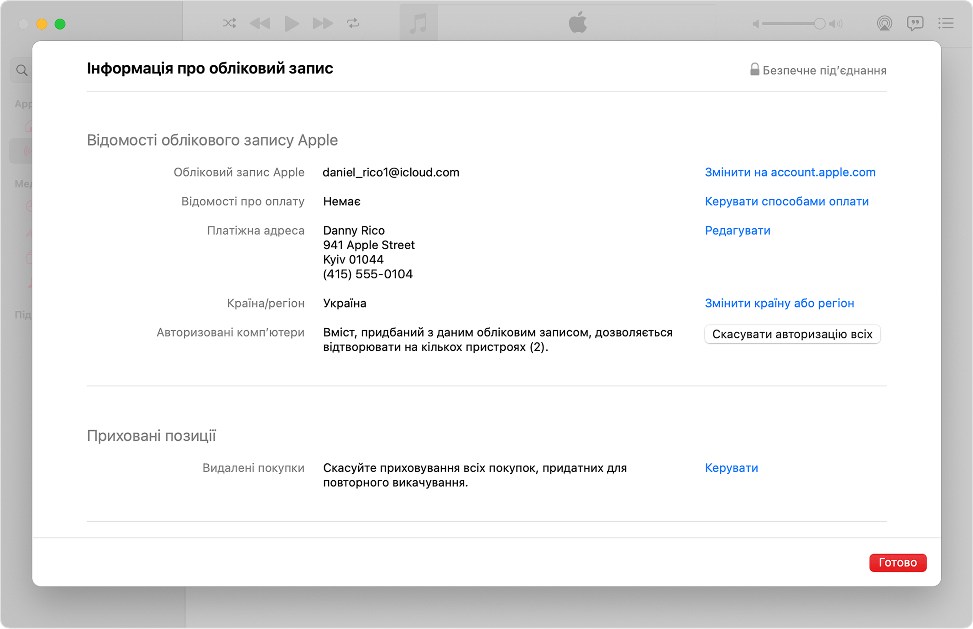Skip forward to next track

[x=323, y=23]
